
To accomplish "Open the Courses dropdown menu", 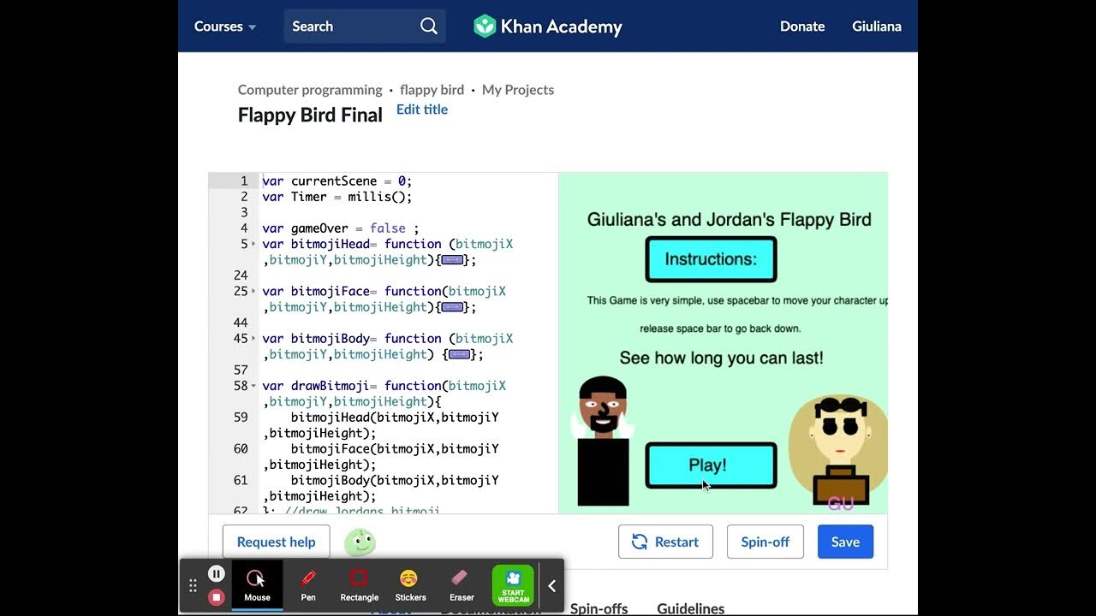I will [x=225, y=27].
